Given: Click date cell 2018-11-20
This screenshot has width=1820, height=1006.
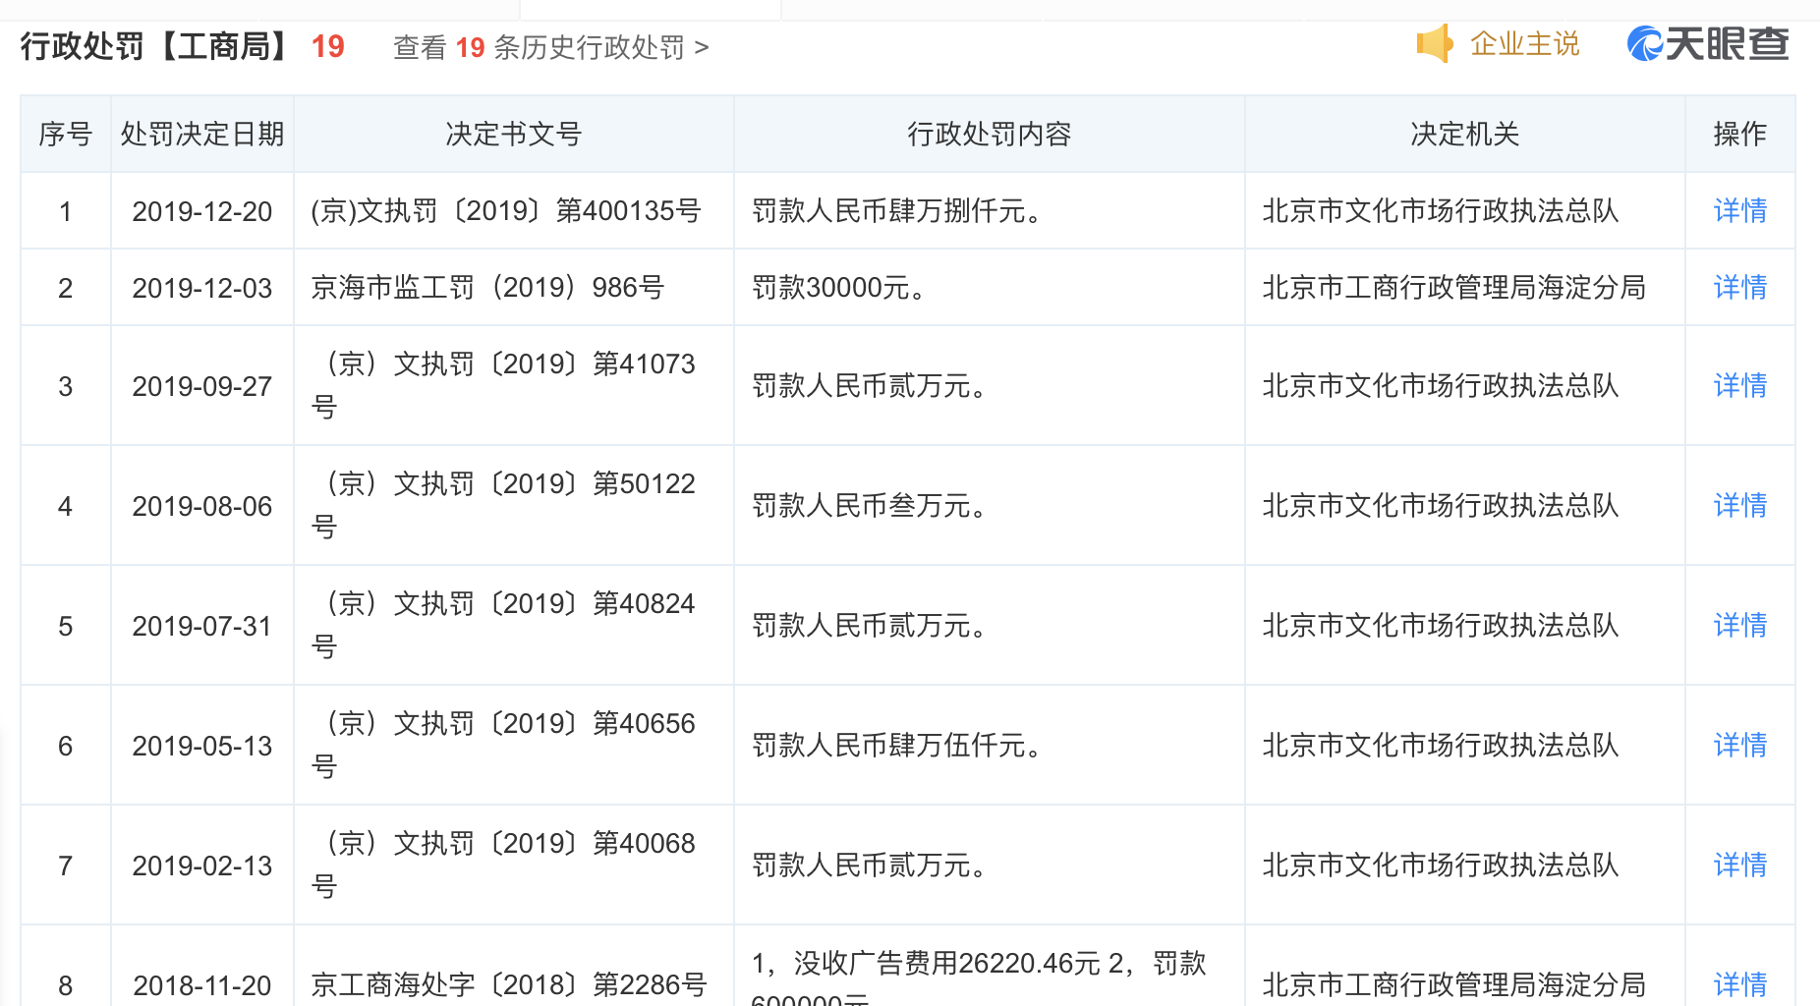Looking at the screenshot, I should point(202,985).
